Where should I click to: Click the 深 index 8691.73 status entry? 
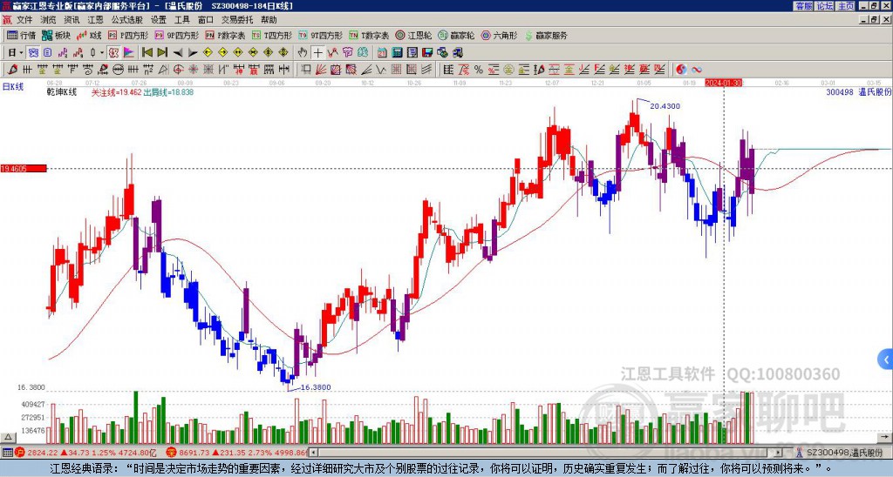[x=236, y=453]
